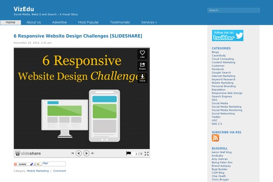Open the Social Networking category
This screenshot has width=273, height=182.
coord(223,114)
